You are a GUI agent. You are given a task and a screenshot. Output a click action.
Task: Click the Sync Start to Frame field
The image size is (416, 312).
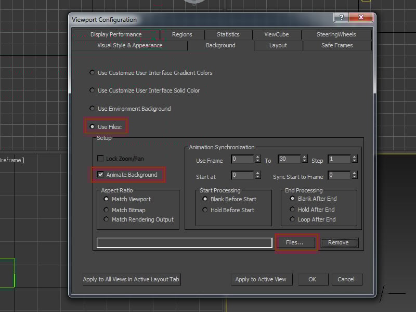coord(339,175)
